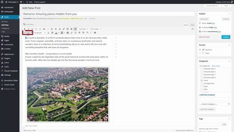Align text left
Viewport: 234px width, 132px height.
click(x=52, y=29)
